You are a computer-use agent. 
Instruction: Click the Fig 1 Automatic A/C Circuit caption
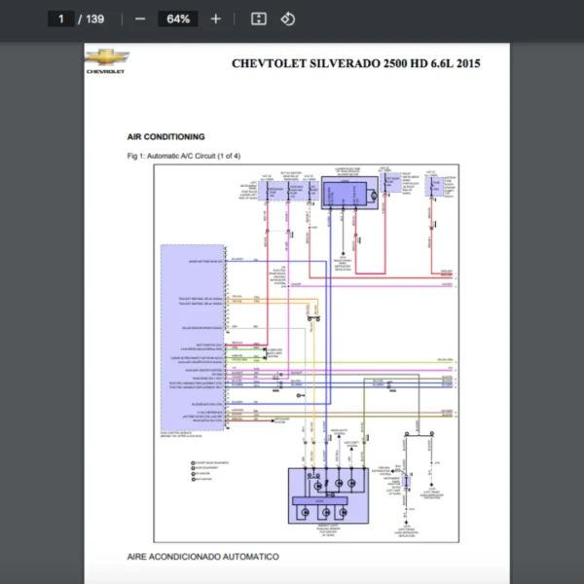[183, 156]
